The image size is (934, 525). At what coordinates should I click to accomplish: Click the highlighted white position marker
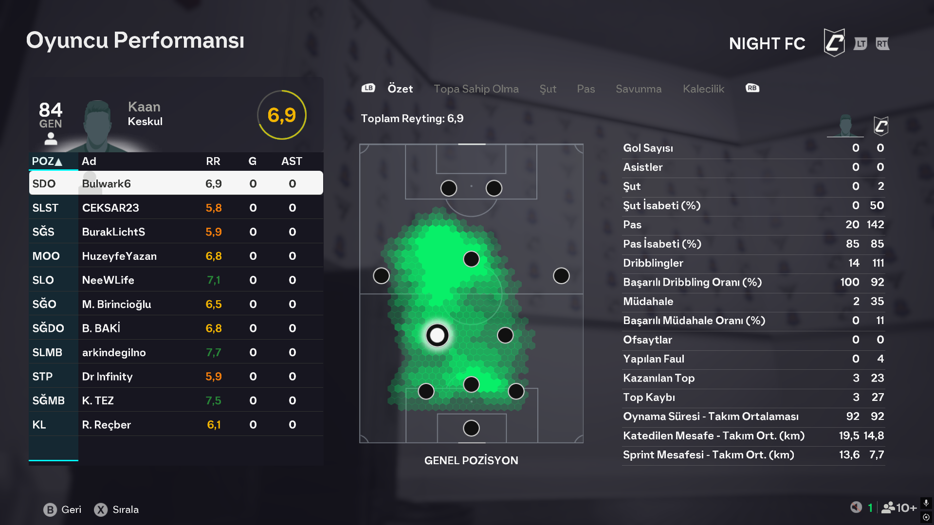click(437, 335)
